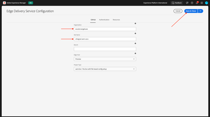Select the GitHub tab
Viewport: 210px width, 117px height.
[93, 20]
